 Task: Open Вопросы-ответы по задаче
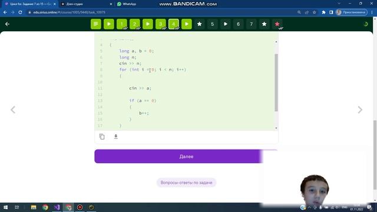(186, 183)
